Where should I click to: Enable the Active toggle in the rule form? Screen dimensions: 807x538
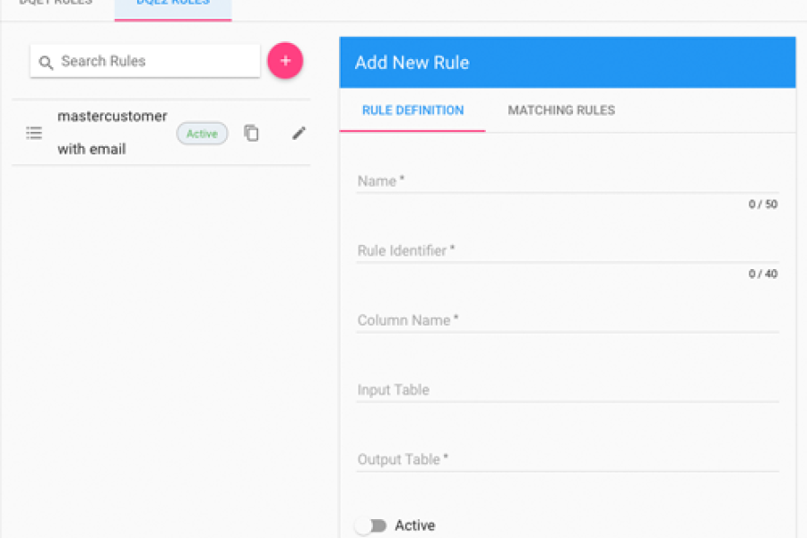pos(370,525)
